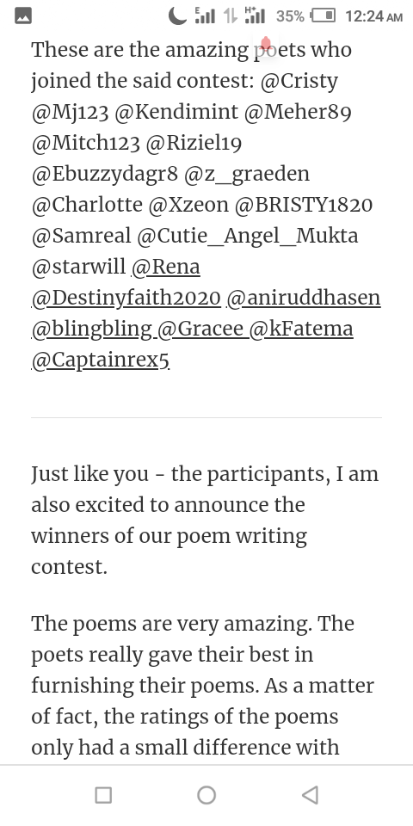Tap the Android back navigation button
The height and width of the screenshot is (826, 413).
[x=311, y=795]
